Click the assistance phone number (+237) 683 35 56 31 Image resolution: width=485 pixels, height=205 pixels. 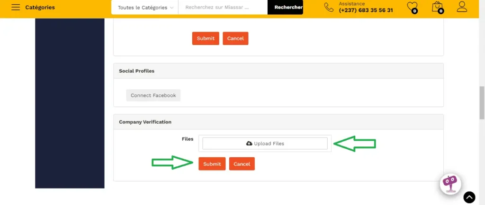366,10
